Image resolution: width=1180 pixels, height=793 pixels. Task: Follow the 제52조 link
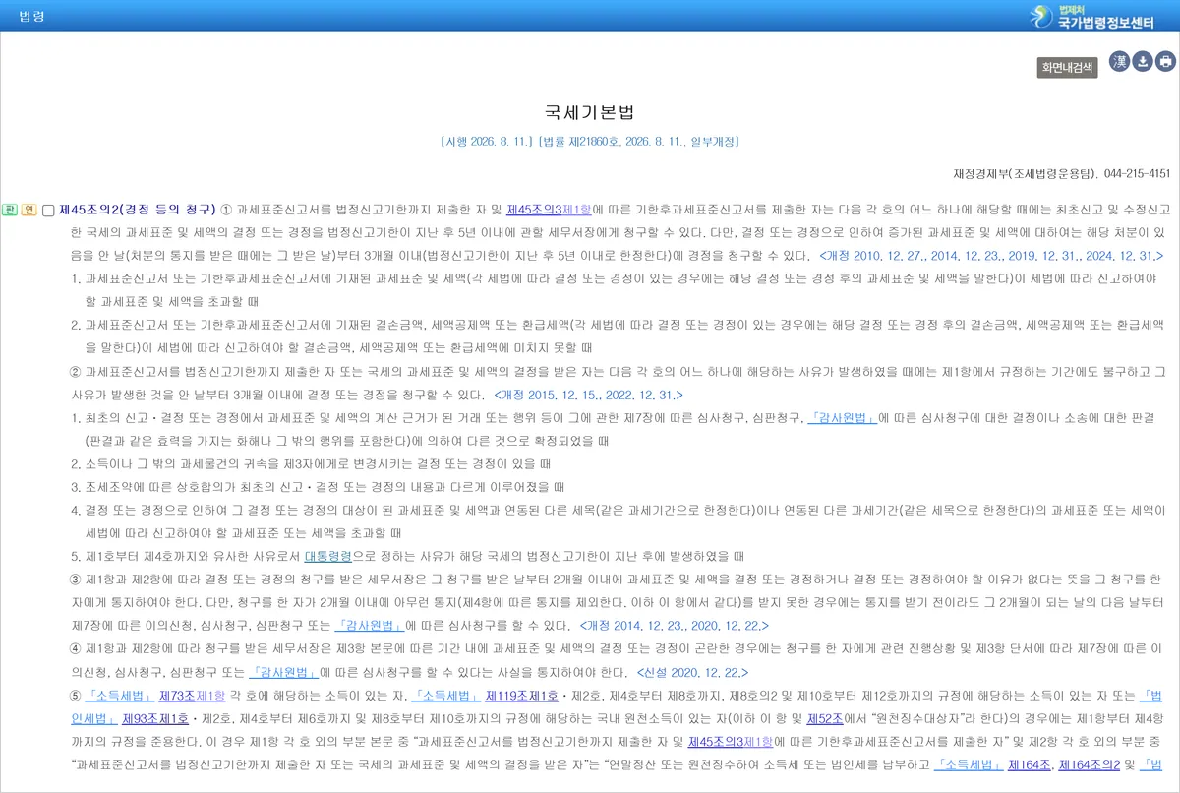824,719
